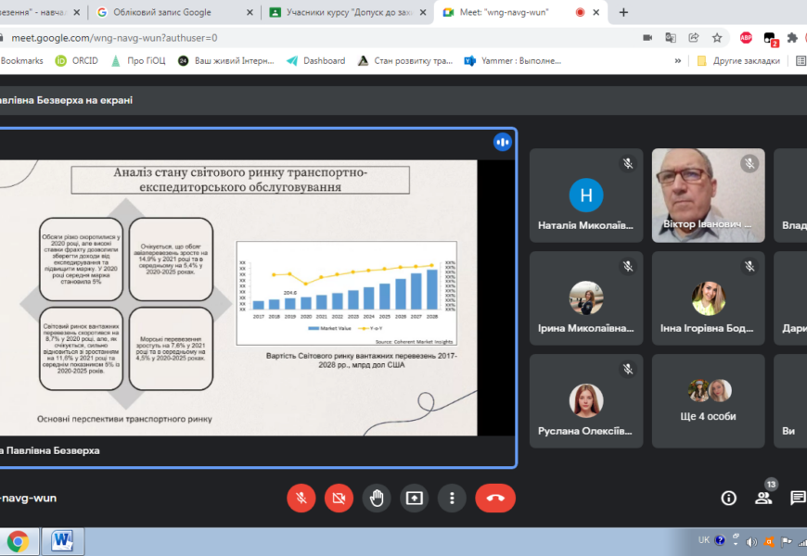Screen dimensions: 807x556
Task: Bookmark this page with the star icon
Action: coord(717,38)
